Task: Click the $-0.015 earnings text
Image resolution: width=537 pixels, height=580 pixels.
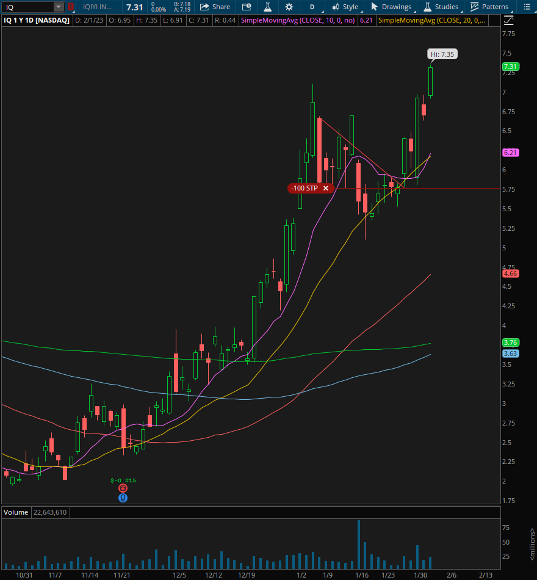Action: click(x=123, y=480)
